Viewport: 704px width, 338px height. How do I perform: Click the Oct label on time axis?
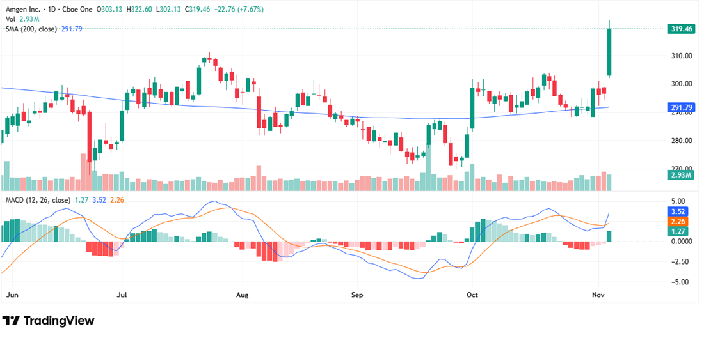(472, 296)
